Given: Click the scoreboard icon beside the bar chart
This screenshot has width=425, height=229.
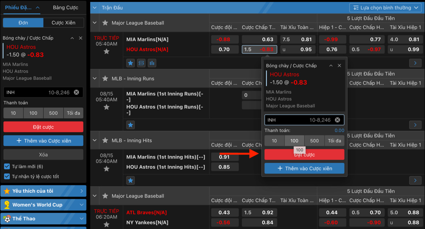Looking at the screenshot, I should pyautogui.click(x=141, y=63).
